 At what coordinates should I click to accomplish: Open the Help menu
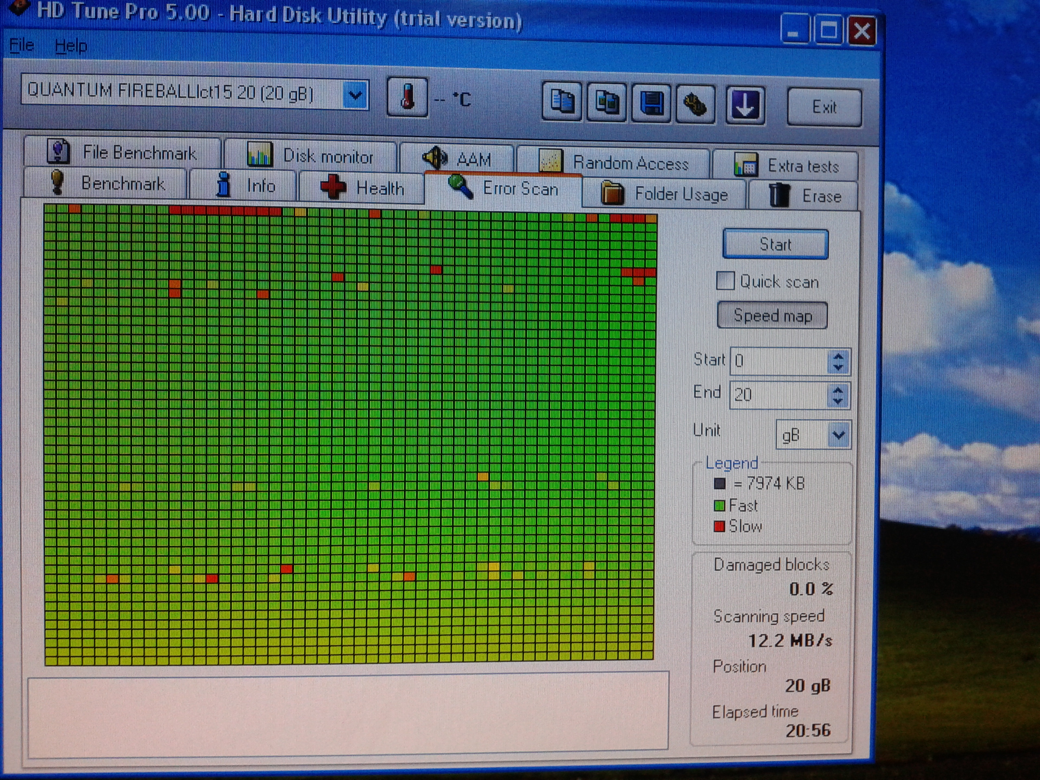(71, 46)
